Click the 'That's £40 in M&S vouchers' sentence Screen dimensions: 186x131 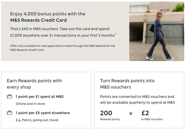(60, 29)
